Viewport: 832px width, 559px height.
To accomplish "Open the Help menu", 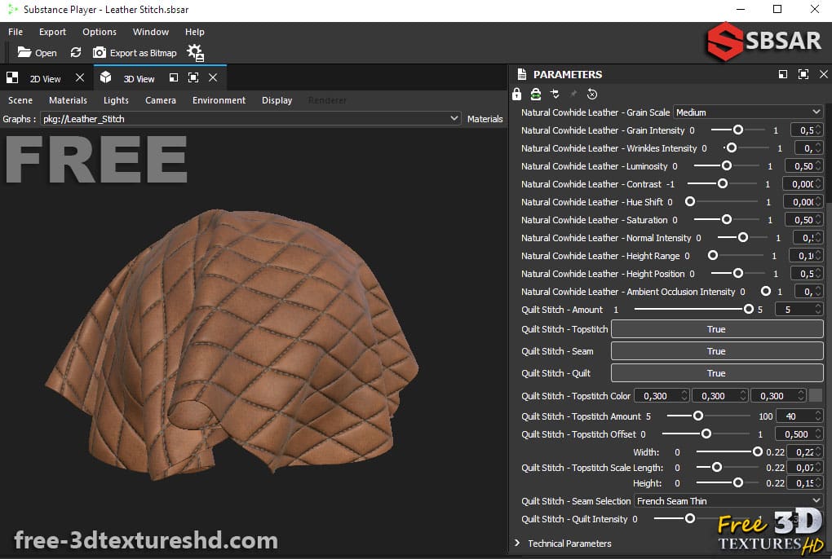I will (195, 32).
